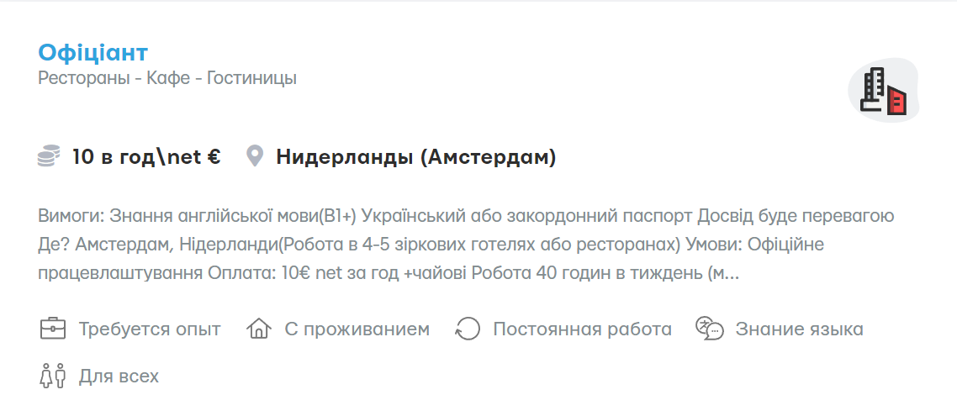
Task: Click the salary text 10 в год\net €
Action: (146, 157)
